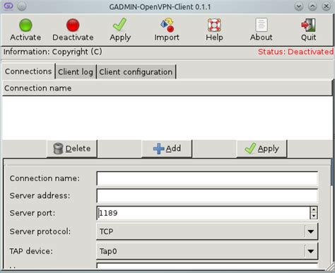The width and height of the screenshot is (335, 273).
Task: Click the green Activate toolbar icon
Action: coord(25,25)
